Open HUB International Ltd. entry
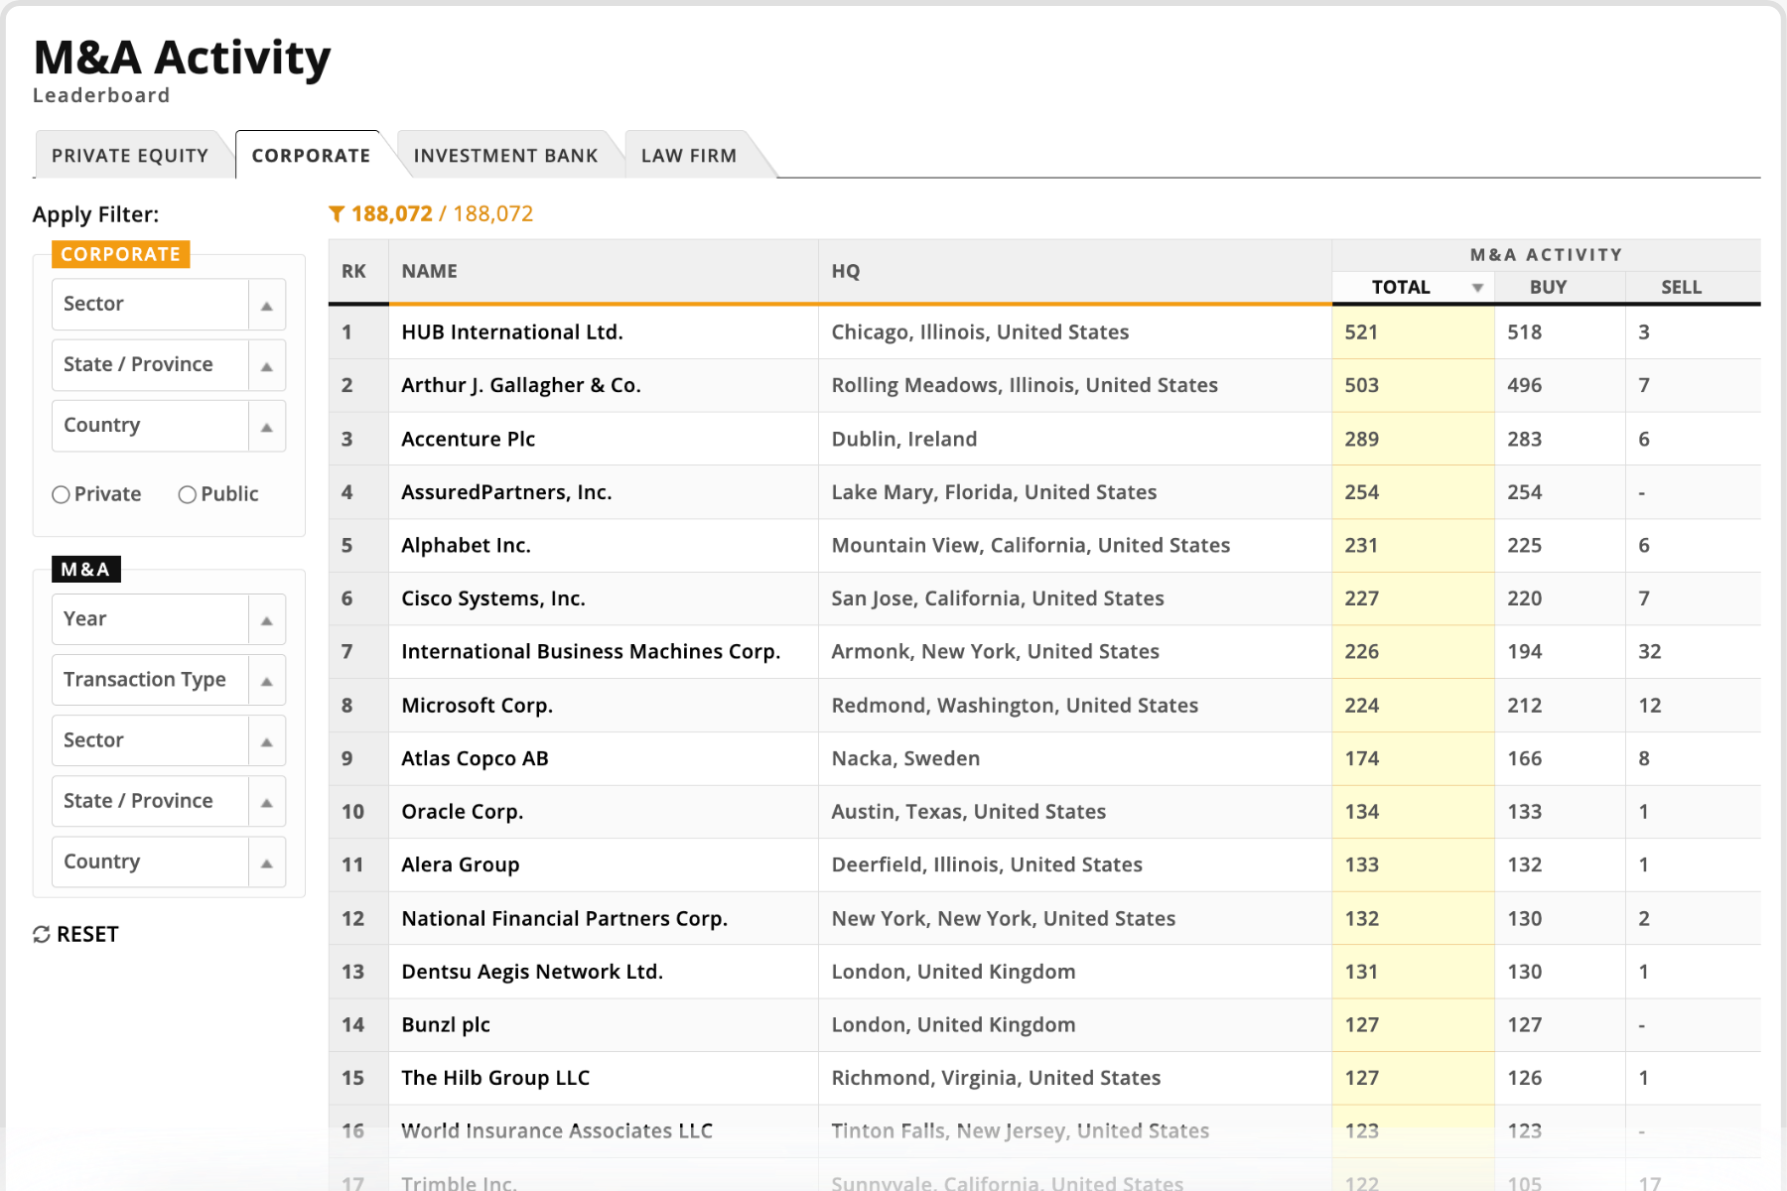Screen dimensions: 1787x1191 coord(511,332)
